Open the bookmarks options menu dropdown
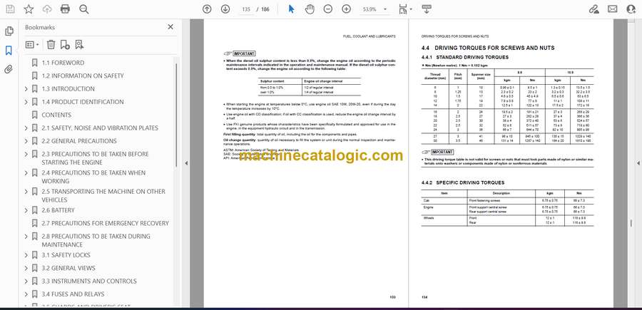642x310 pixels. click(32, 45)
